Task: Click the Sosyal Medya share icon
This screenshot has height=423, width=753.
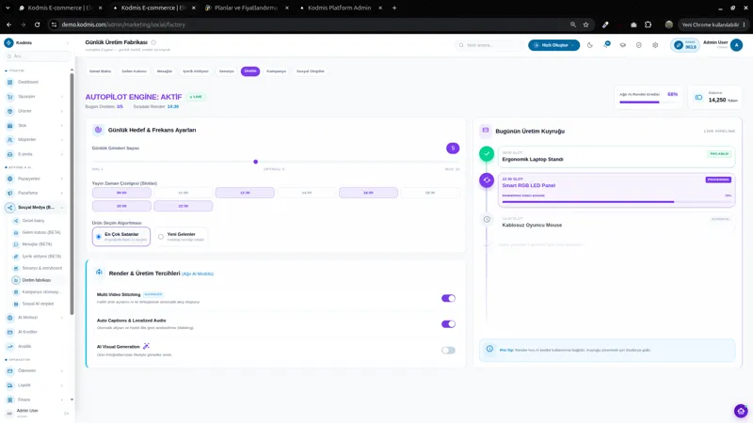Action: (9, 207)
